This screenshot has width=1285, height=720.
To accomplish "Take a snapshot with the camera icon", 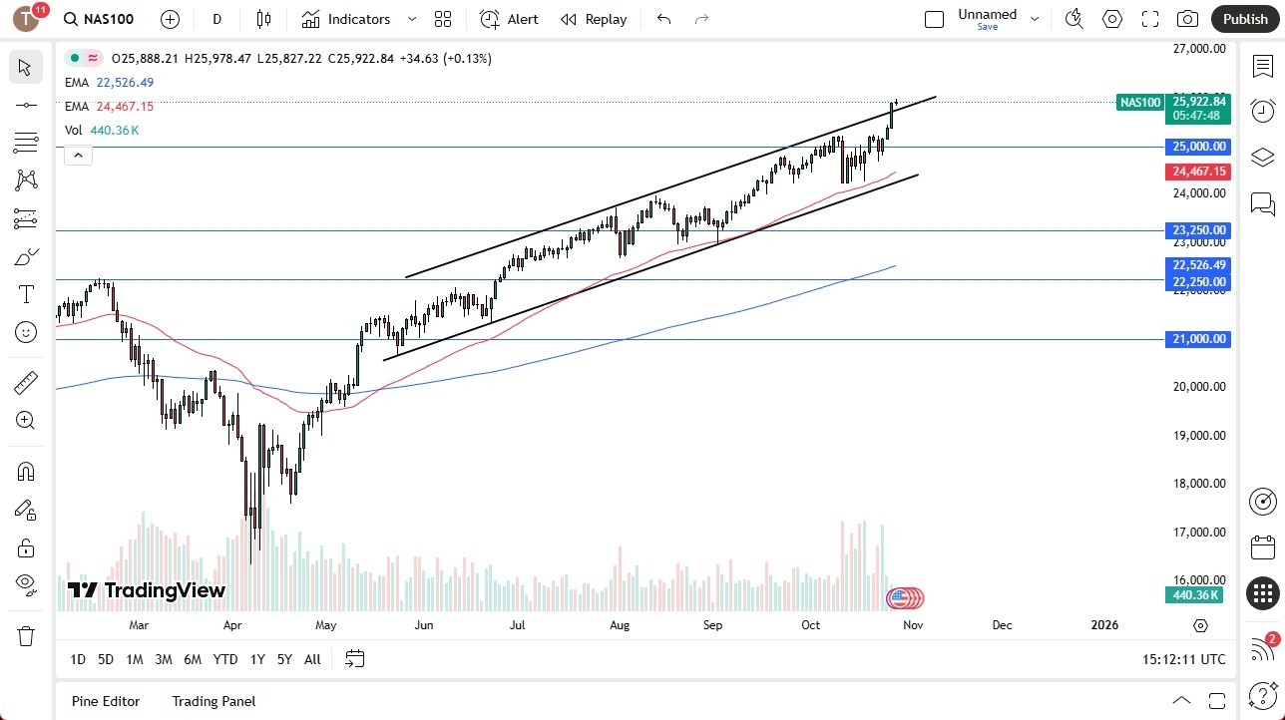I will point(1187,18).
